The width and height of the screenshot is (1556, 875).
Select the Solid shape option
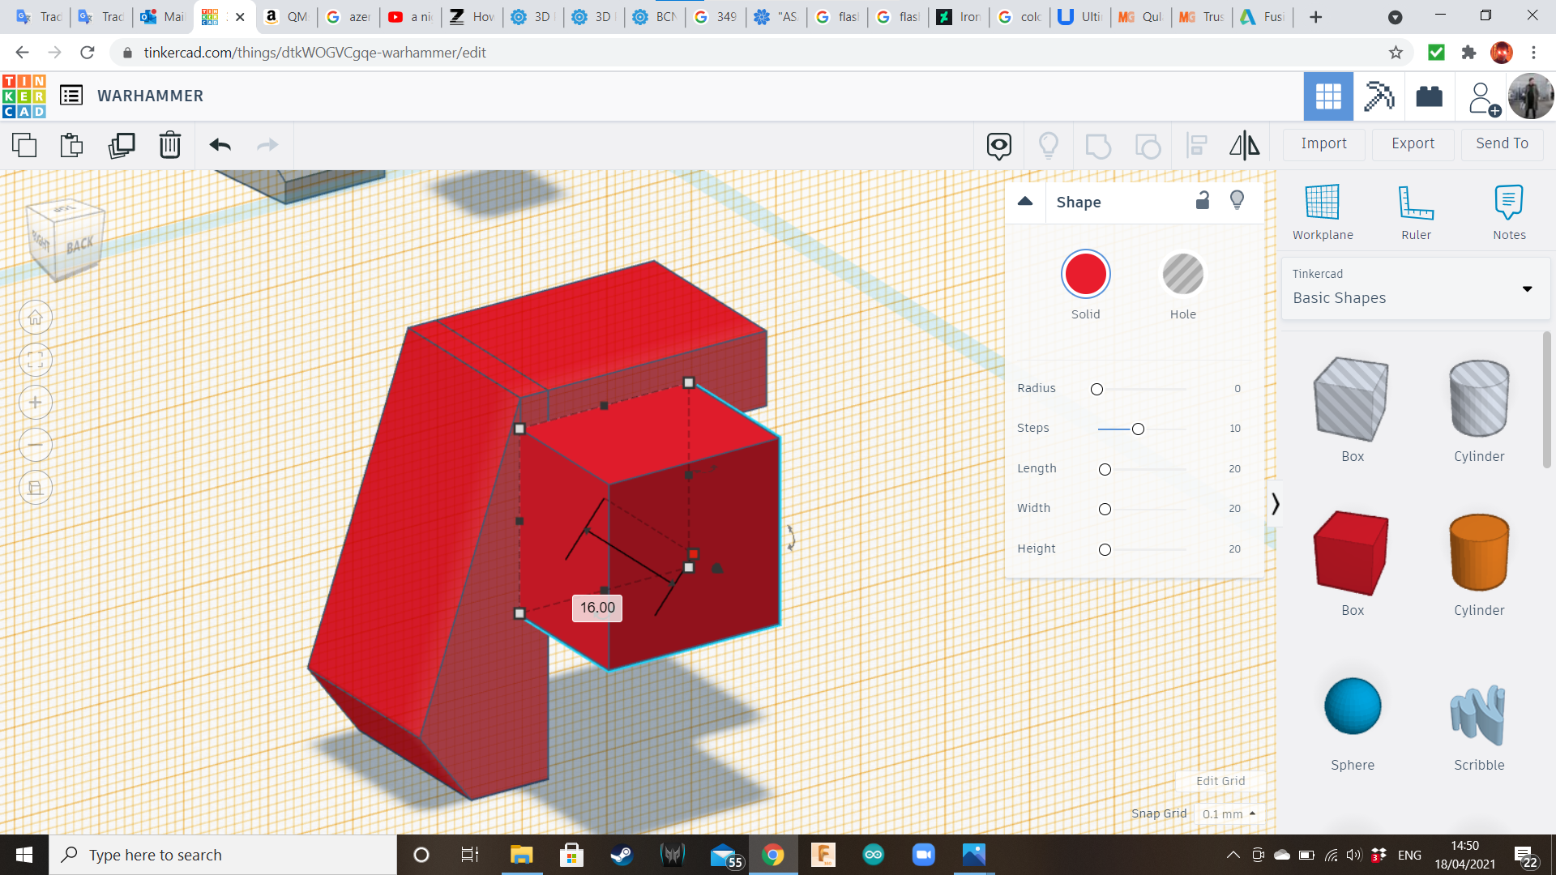point(1085,274)
